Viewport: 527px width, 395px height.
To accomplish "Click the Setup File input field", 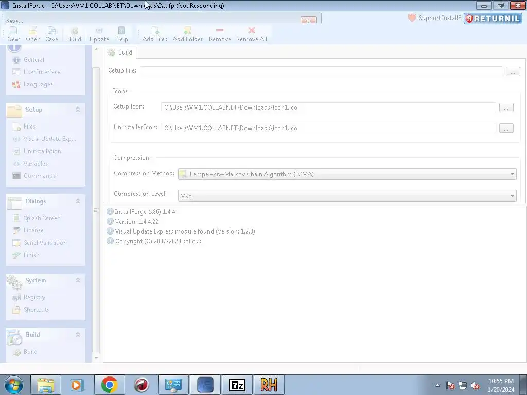I will 321,71.
